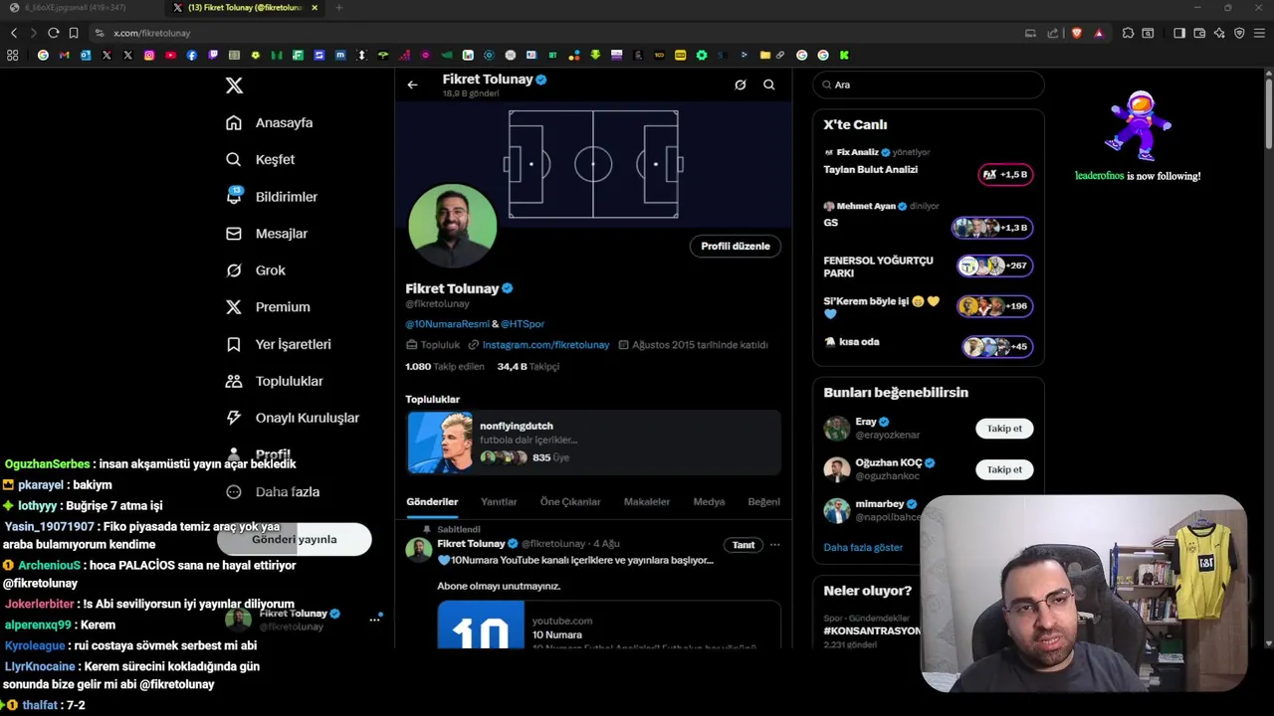Click Daha fazla göster link
Image resolution: width=1274 pixels, height=716 pixels.
863,547
